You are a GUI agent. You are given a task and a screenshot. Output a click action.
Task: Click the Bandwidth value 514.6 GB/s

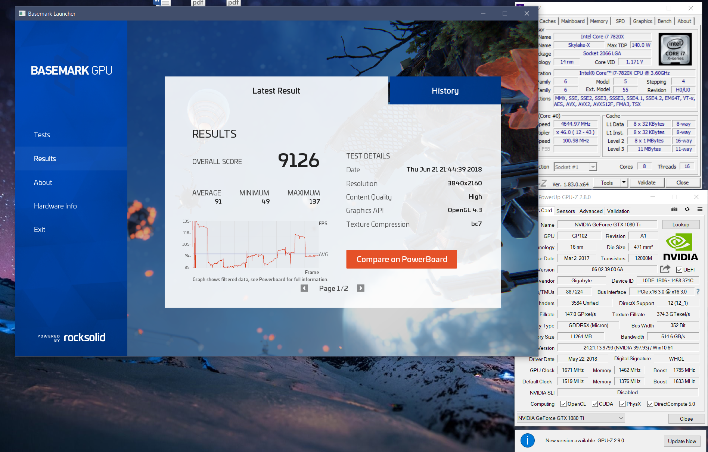(x=673, y=336)
